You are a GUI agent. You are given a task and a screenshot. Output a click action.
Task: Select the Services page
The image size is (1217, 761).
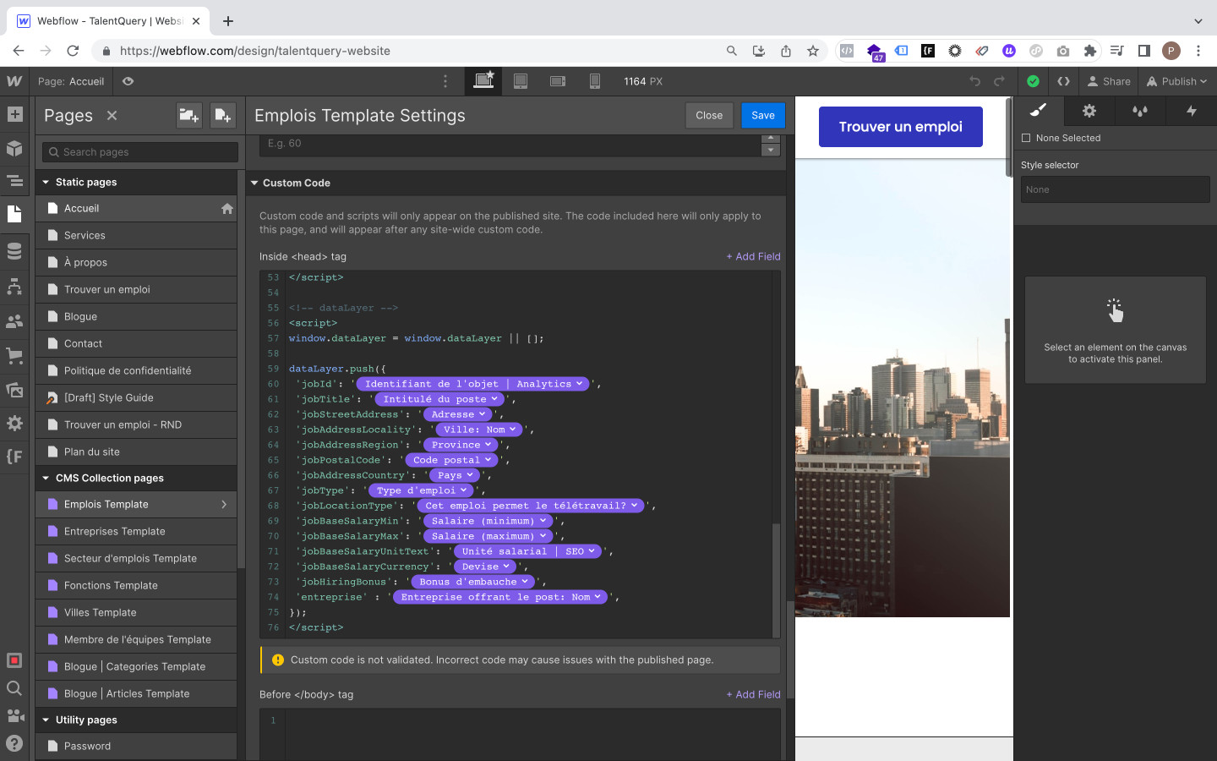point(136,236)
